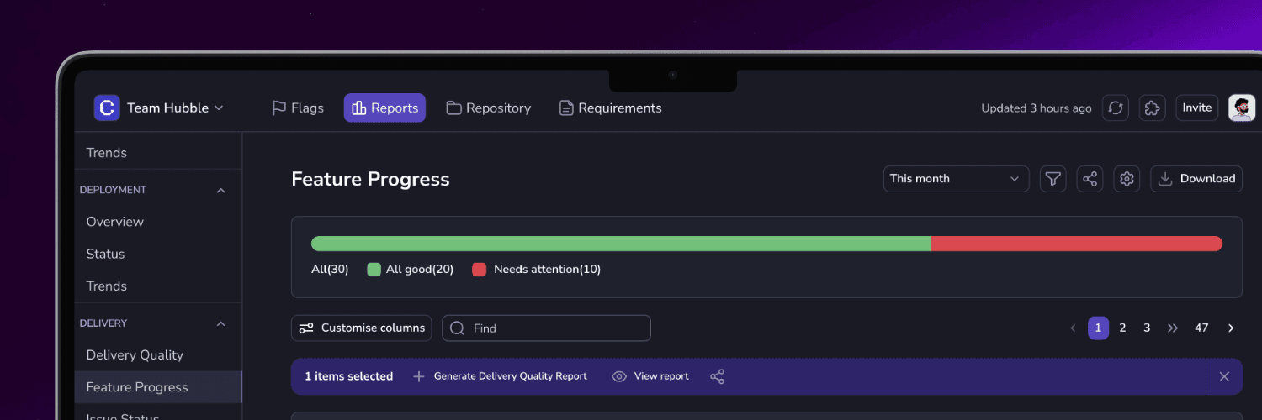Open Delivery Quality in the sidebar
Screen dimensions: 1262x420
click(135, 354)
